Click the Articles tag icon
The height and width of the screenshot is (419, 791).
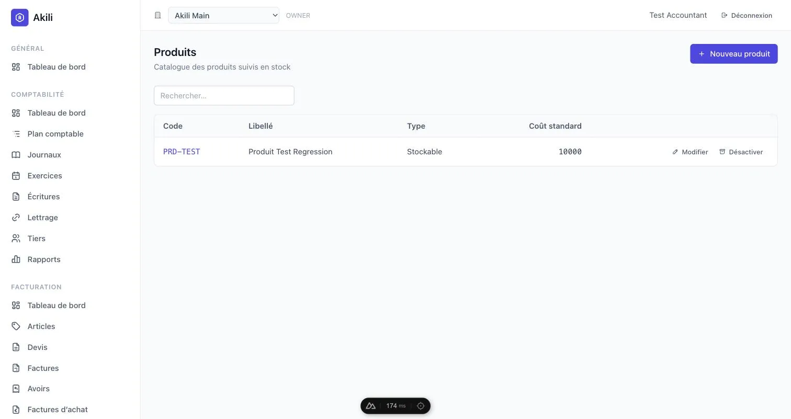point(16,326)
